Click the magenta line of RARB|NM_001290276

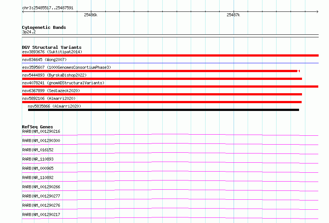coord(170,209)
